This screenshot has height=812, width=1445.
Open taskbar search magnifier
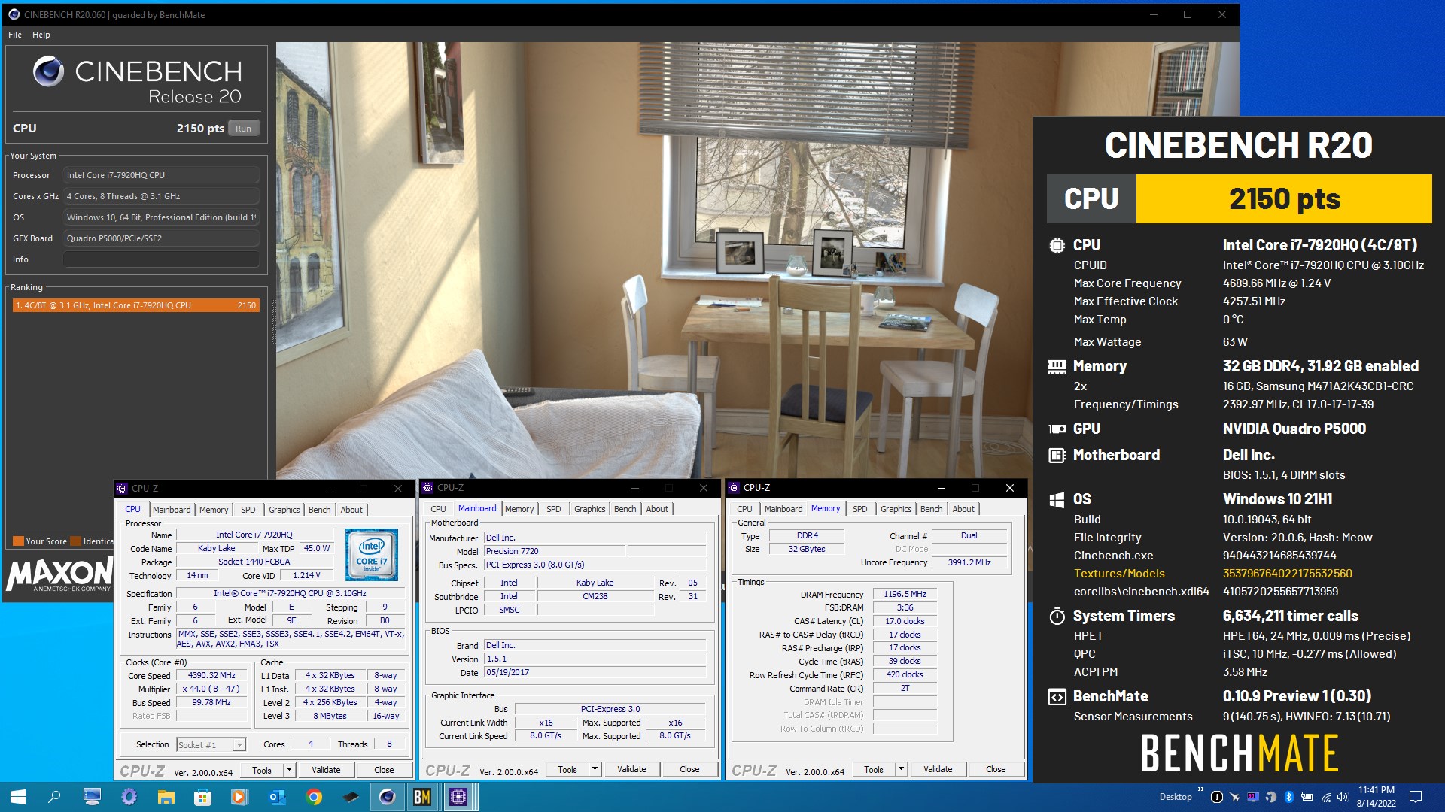coord(54,797)
